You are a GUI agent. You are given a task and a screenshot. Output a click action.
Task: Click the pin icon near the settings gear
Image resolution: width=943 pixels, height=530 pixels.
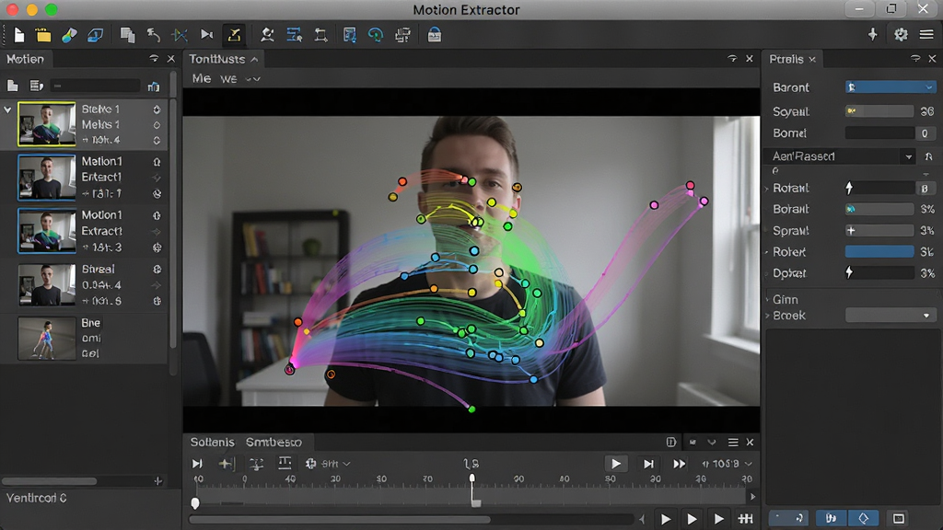point(873,35)
